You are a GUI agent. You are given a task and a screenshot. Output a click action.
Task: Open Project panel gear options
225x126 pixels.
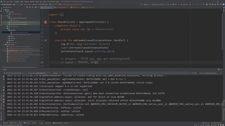36,7
